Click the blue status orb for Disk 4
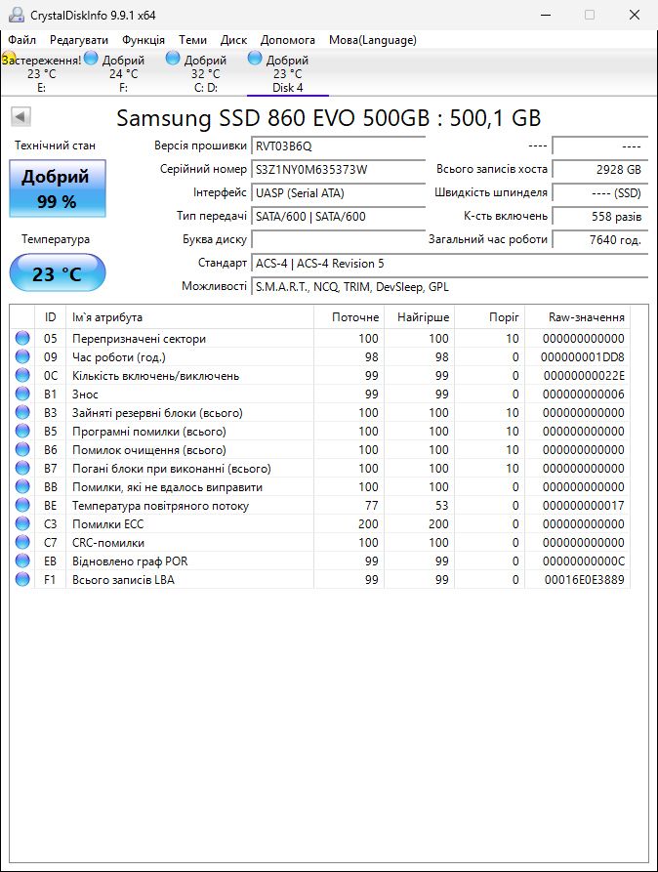This screenshot has height=872, width=658. 255,58
